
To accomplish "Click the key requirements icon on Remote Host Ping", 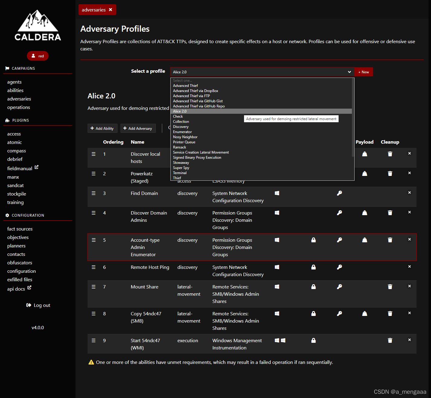I will [339, 267].
